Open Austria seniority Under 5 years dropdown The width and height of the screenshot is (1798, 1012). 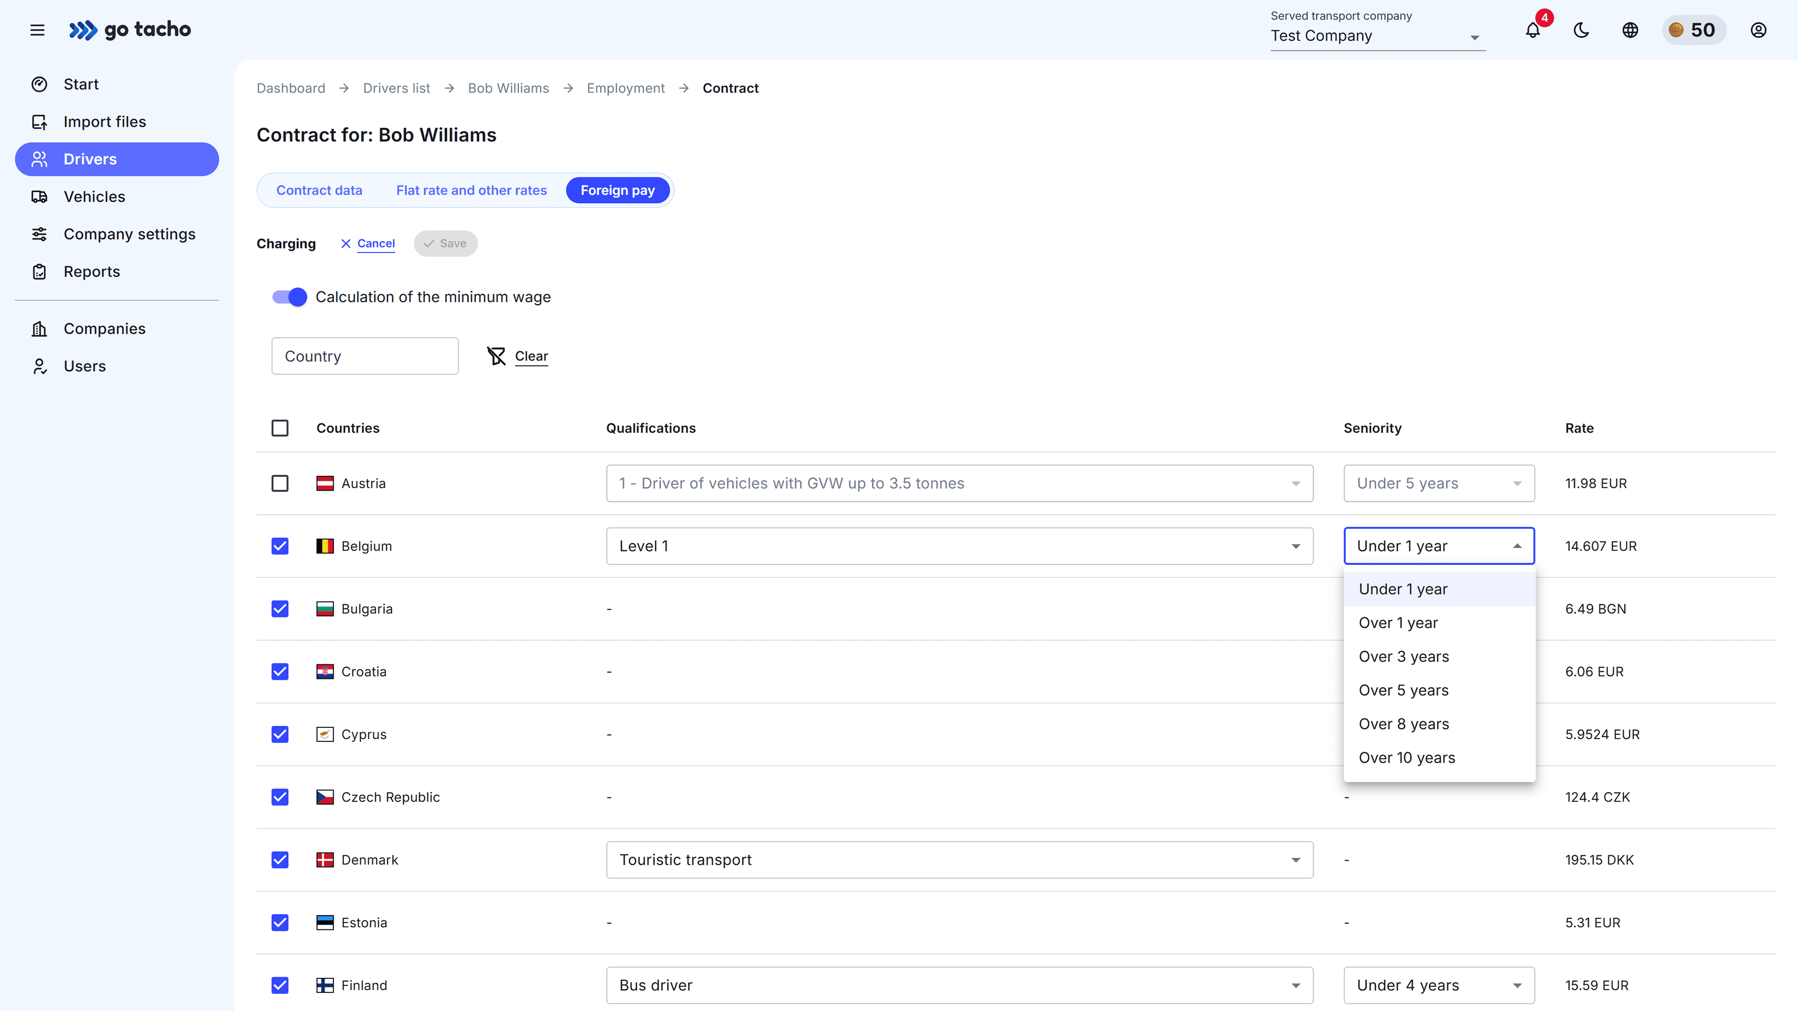[1439, 484]
